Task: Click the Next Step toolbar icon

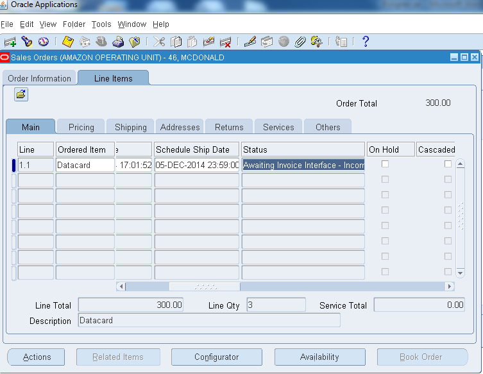Action: coord(85,42)
